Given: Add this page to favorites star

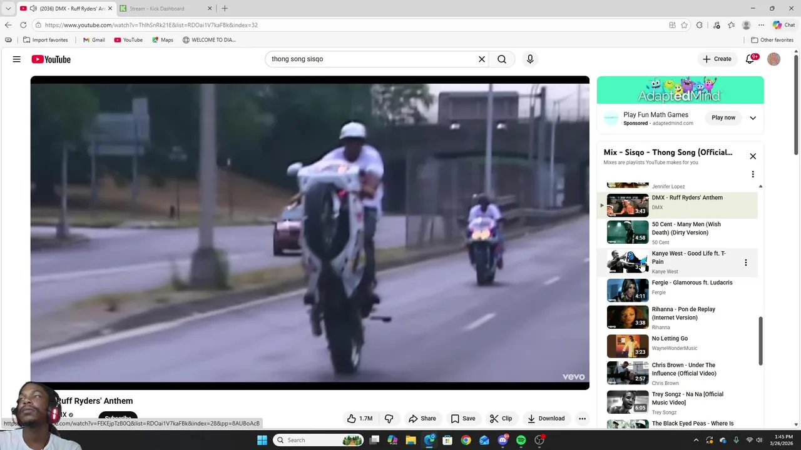Looking at the screenshot, I should point(684,25).
